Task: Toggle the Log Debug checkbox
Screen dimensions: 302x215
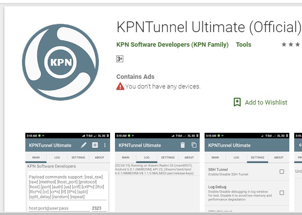Action: [x=282, y=193]
